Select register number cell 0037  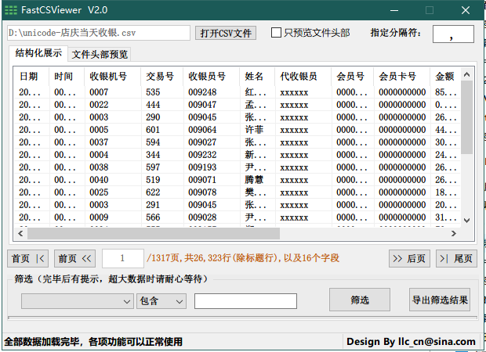tap(99, 142)
